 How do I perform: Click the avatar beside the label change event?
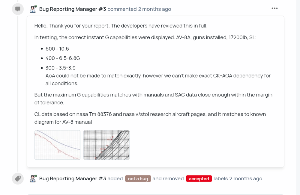(x=33, y=179)
